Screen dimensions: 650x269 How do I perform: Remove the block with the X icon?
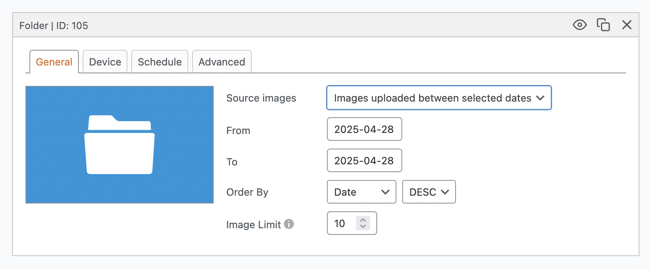627,25
